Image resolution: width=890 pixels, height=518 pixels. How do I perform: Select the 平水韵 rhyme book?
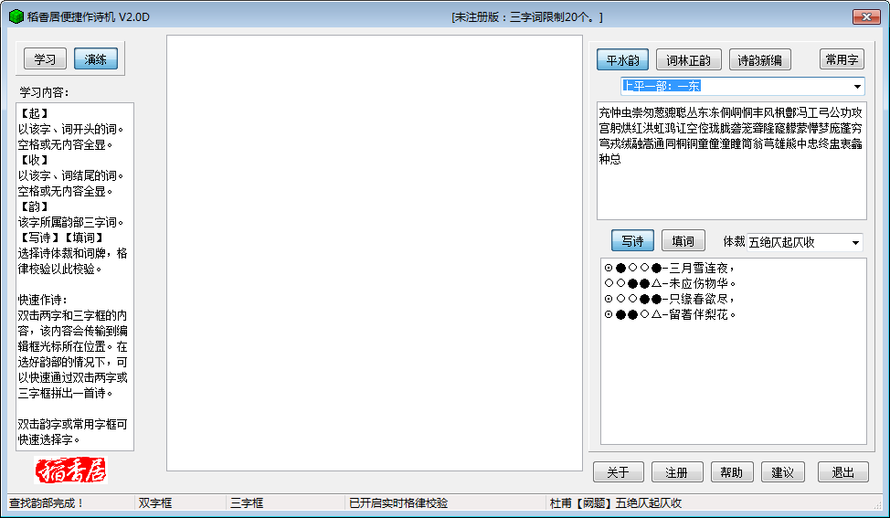[622, 59]
